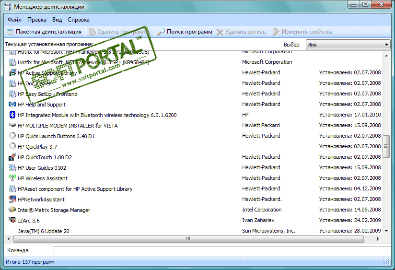Click publisher Intel Corporation
This screenshot has height=270, width=395.
pyautogui.click(x=262, y=210)
